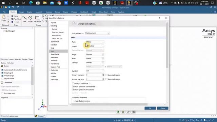217x122 pixels.
Task: Enable Layout Sketch checkbox
Action: coord(2,79)
